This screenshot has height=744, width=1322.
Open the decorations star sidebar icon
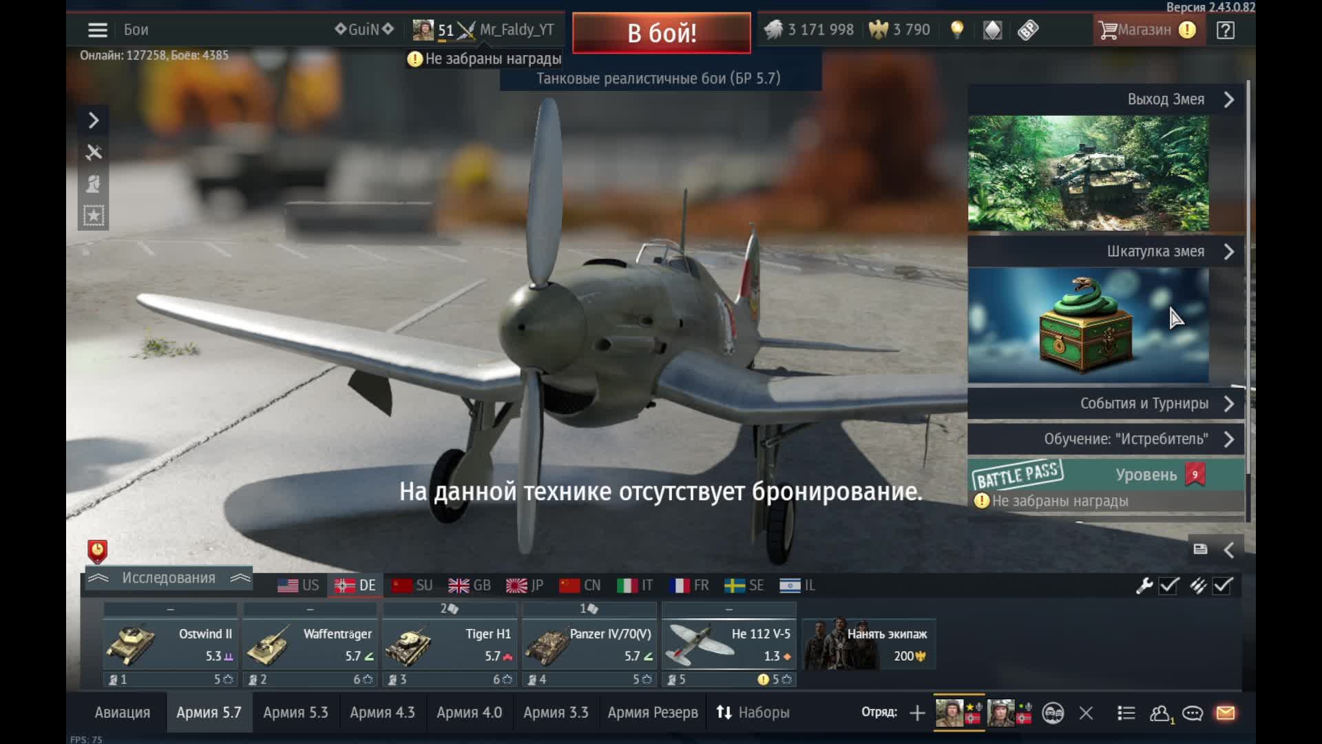[x=94, y=216]
